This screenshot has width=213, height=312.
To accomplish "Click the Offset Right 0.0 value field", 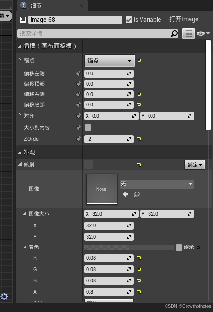I will pos(109,94).
